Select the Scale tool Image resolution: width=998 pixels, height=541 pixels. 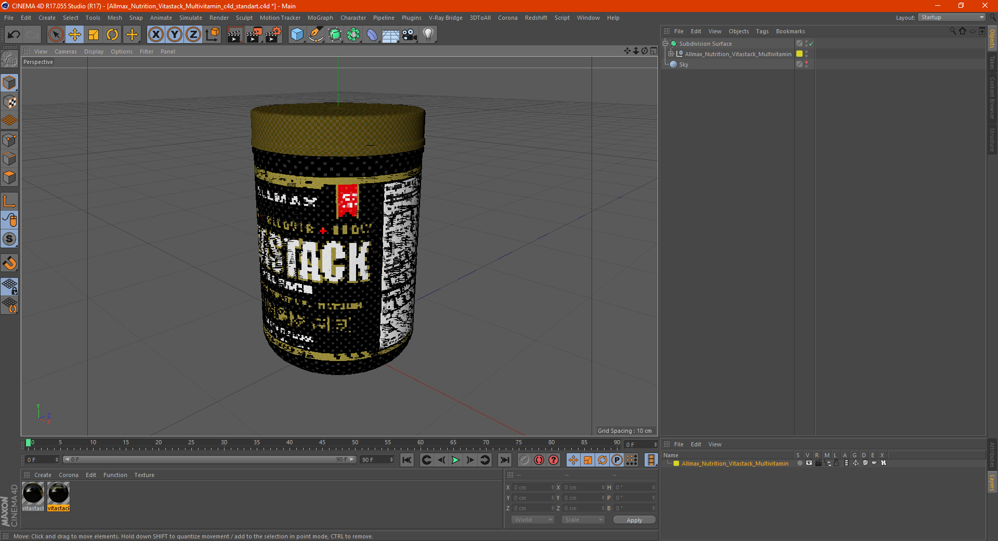click(x=94, y=35)
